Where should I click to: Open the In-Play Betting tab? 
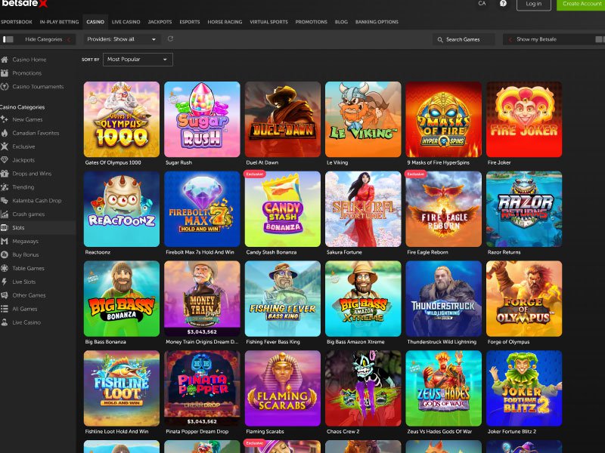[59, 22]
